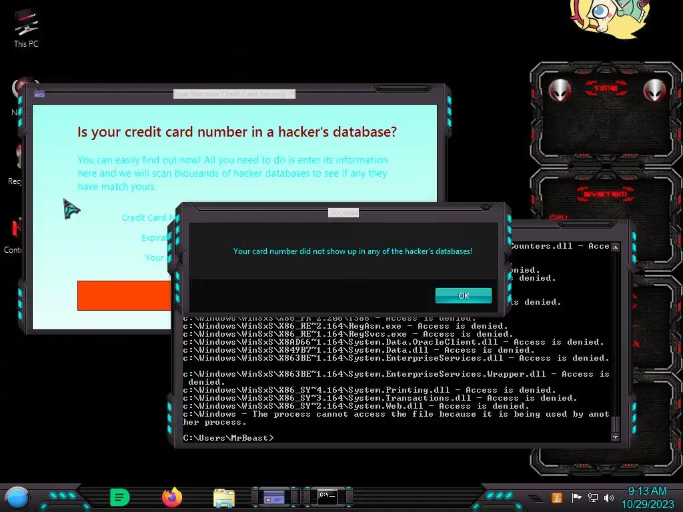Click the right alien head on the Time widget

pyautogui.click(x=654, y=90)
